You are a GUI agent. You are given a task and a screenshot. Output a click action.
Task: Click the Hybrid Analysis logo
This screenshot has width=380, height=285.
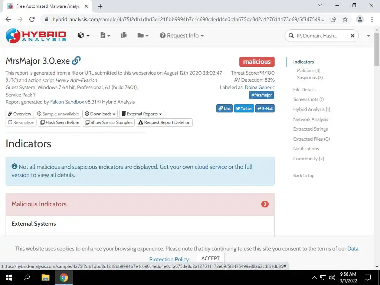pos(36,36)
